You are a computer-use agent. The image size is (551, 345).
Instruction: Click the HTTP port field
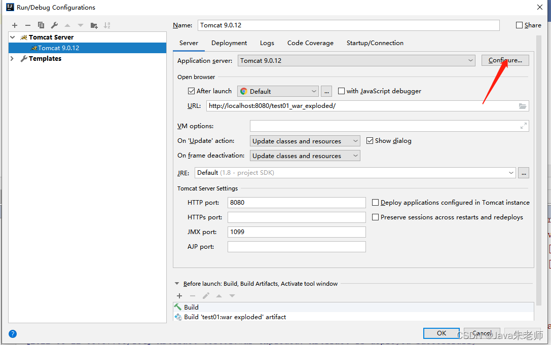tap(297, 202)
